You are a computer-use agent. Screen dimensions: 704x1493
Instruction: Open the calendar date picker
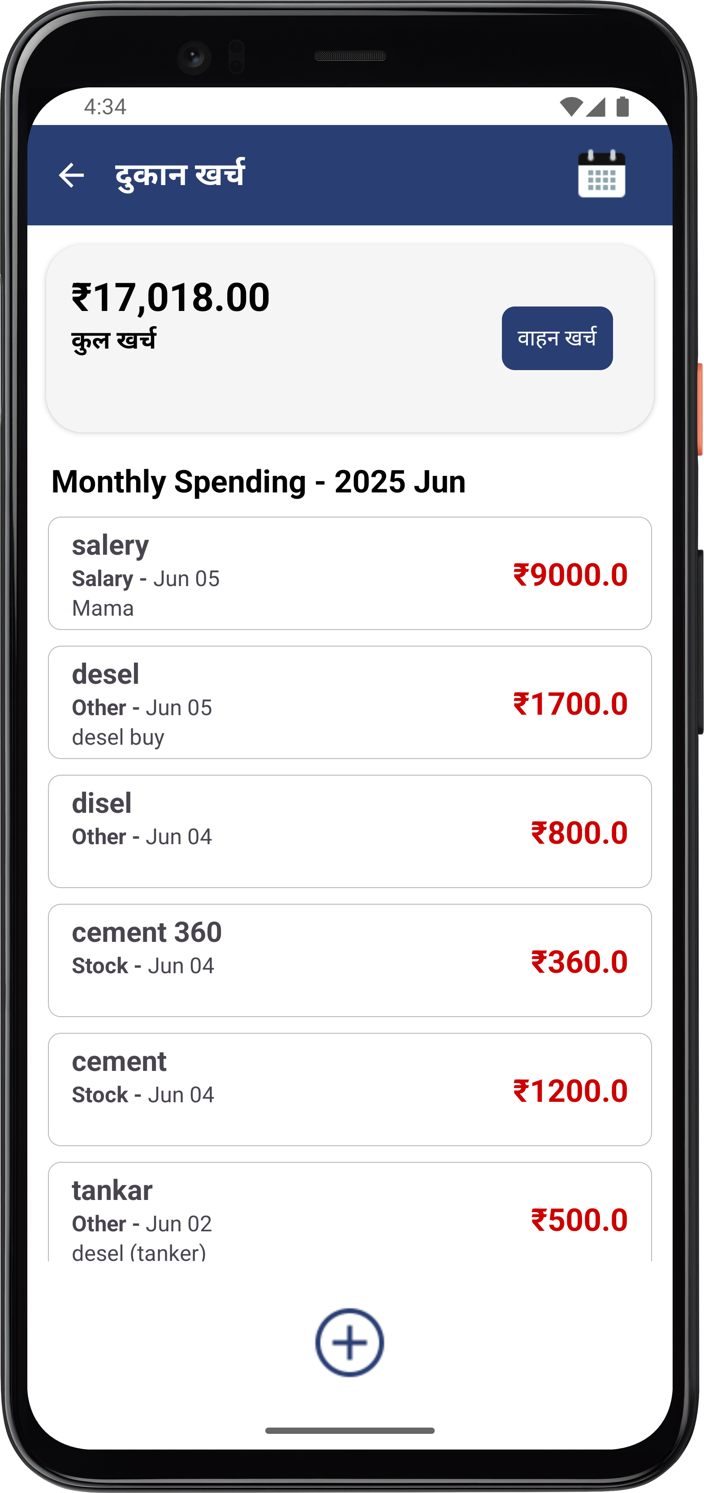pos(601,174)
